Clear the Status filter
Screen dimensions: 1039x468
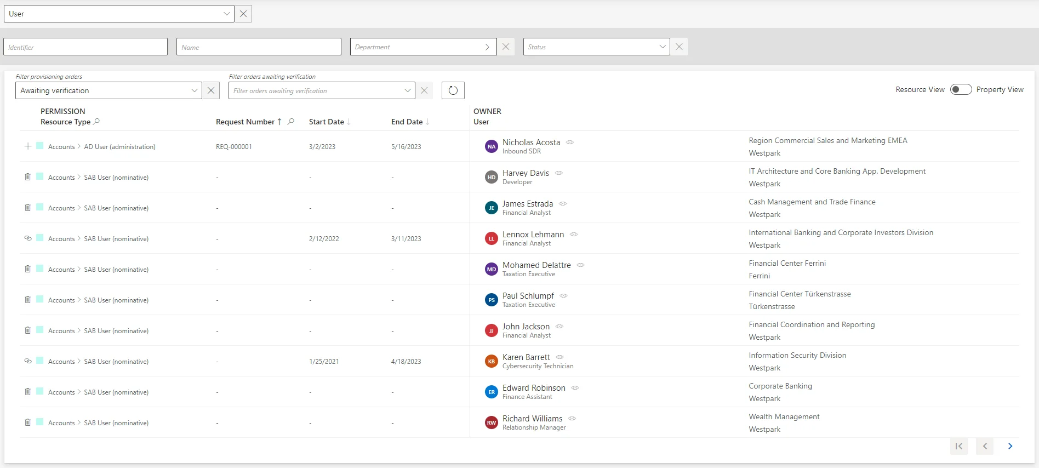[679, 47]
